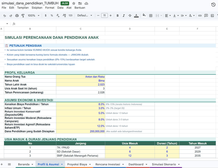Switch to Proyeksi Biaya sheet
Image resolution: width=218 pixels, height=168 pixels.
tap(77, 164)
